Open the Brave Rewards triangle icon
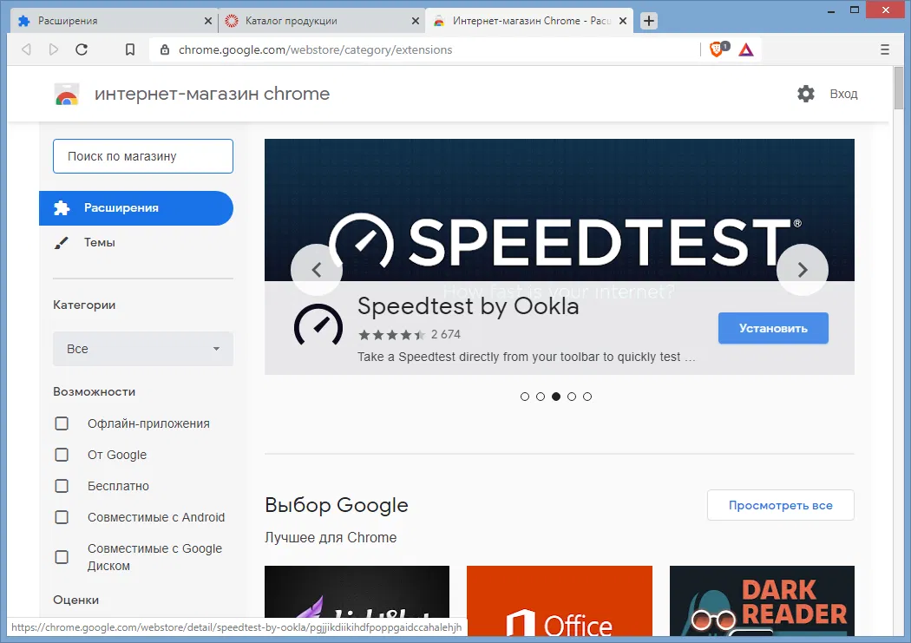The width and height of the screenshot is (911, 643). pos(746,50)
